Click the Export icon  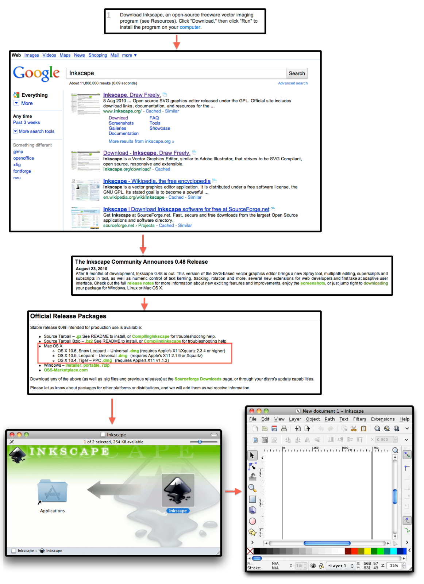coord(307,429)
